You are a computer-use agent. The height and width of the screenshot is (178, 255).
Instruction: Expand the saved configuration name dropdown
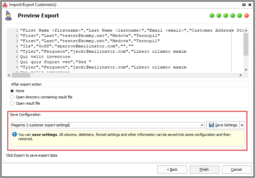pyautogui.click(x=202, y=125)
